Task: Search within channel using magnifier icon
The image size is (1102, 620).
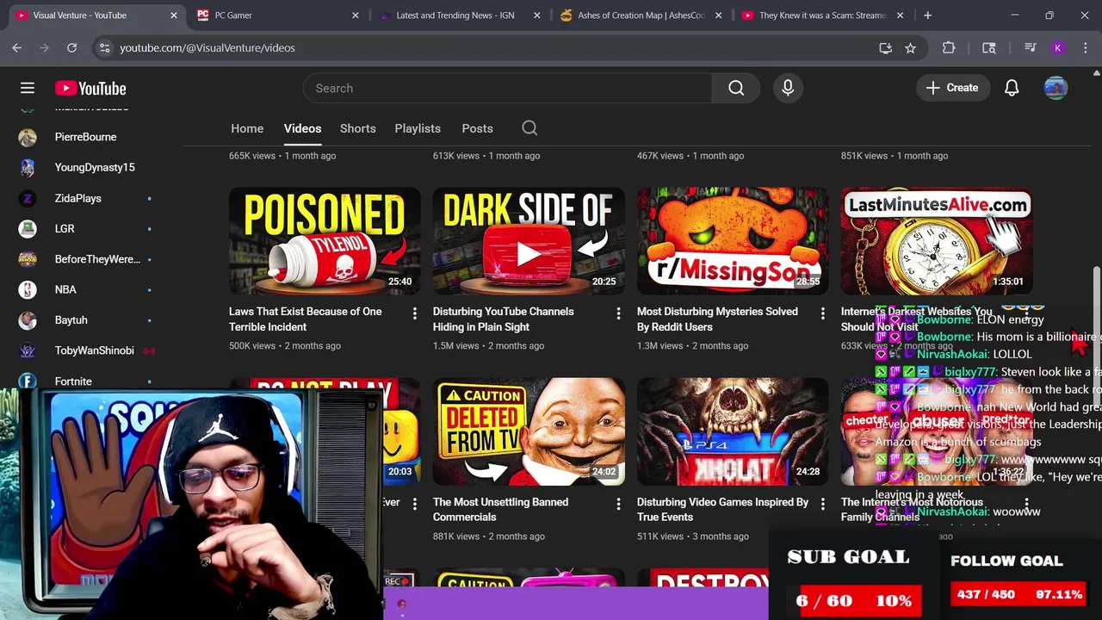Action: (529, 128)
